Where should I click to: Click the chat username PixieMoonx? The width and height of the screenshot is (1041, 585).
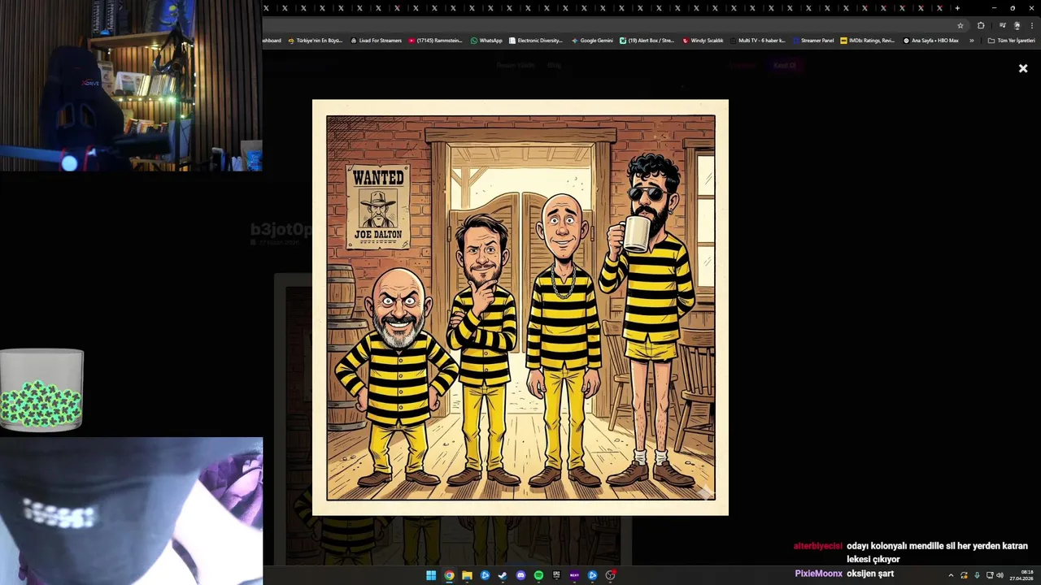click(x=819, y=574)
